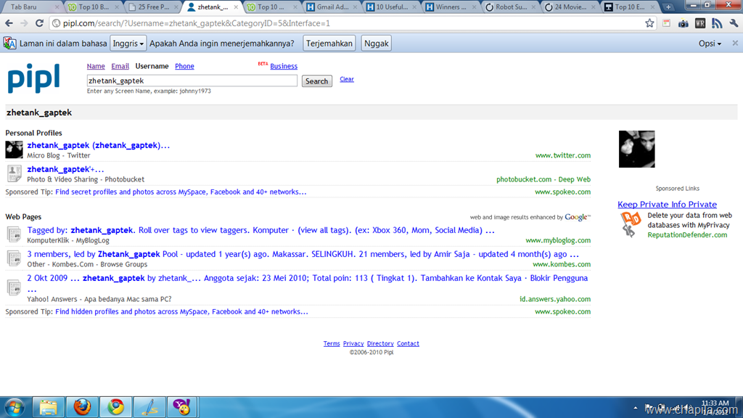Open the zhetank_gaptek Twitter result link

[98, 145]
